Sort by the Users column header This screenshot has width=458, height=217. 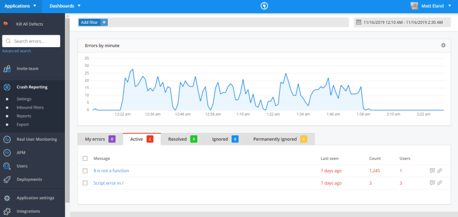click(x=405, y=159)
